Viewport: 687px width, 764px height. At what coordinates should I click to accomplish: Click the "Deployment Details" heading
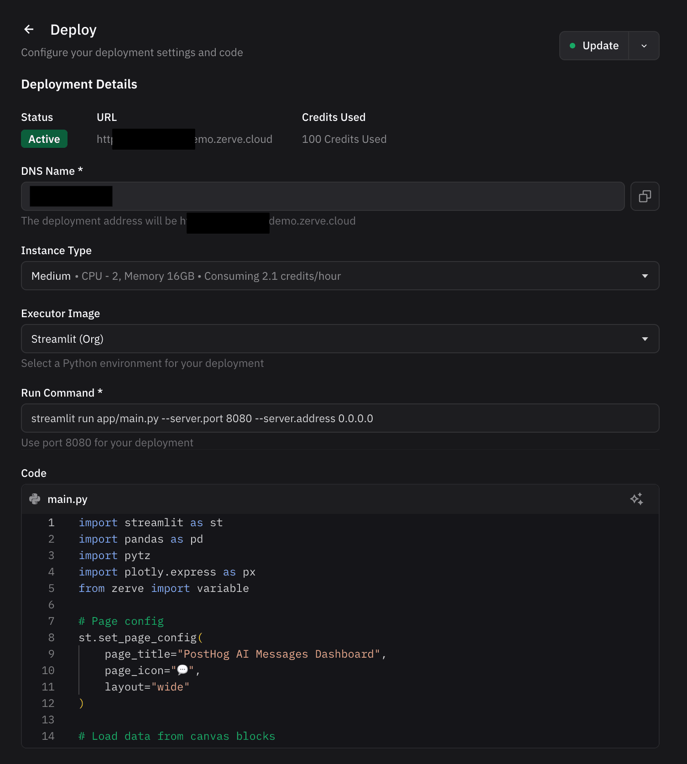79,84
